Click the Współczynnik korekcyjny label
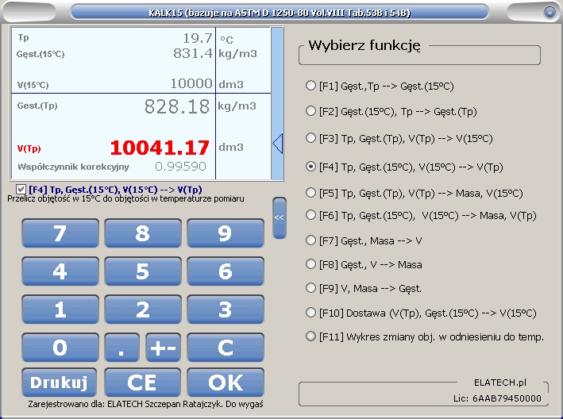This screenshot has height=419, width=563. tap(73, 167)
